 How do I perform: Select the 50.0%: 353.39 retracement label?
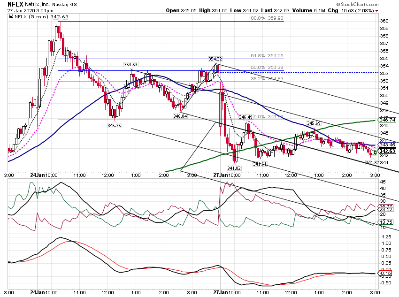click(267, 68)
